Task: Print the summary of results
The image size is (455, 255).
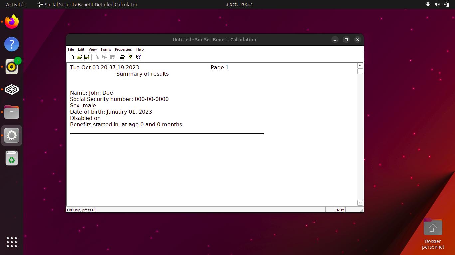Action: [123, 57]
